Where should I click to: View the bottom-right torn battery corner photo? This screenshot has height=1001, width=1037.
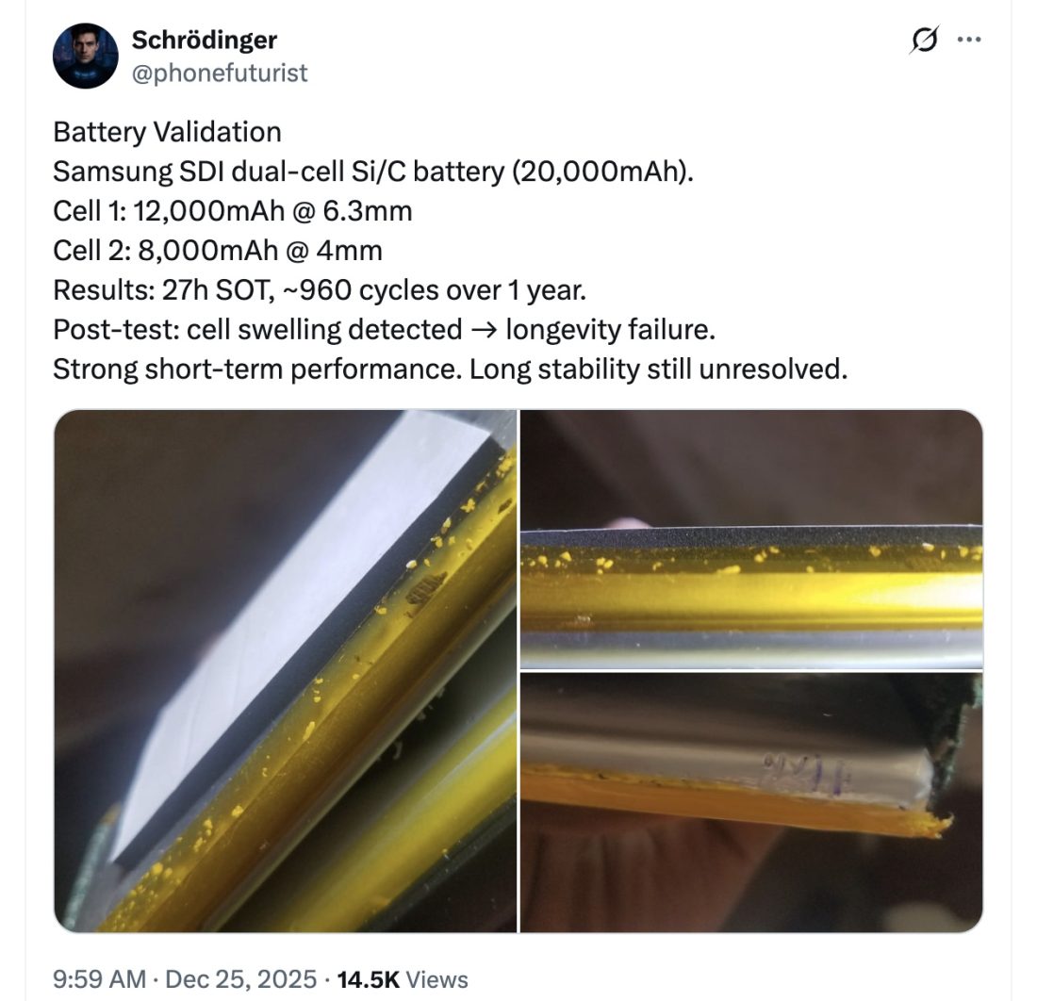751,803
